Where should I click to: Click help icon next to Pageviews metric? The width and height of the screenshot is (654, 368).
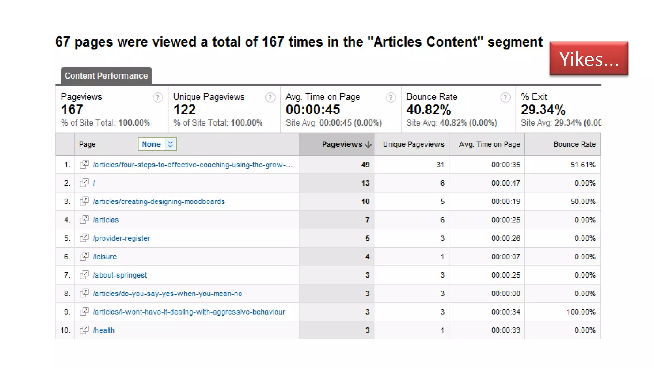(x=157, y=97)
